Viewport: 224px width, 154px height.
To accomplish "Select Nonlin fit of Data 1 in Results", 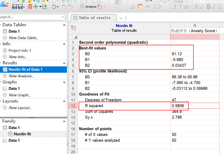I will [x=25, y=69].
